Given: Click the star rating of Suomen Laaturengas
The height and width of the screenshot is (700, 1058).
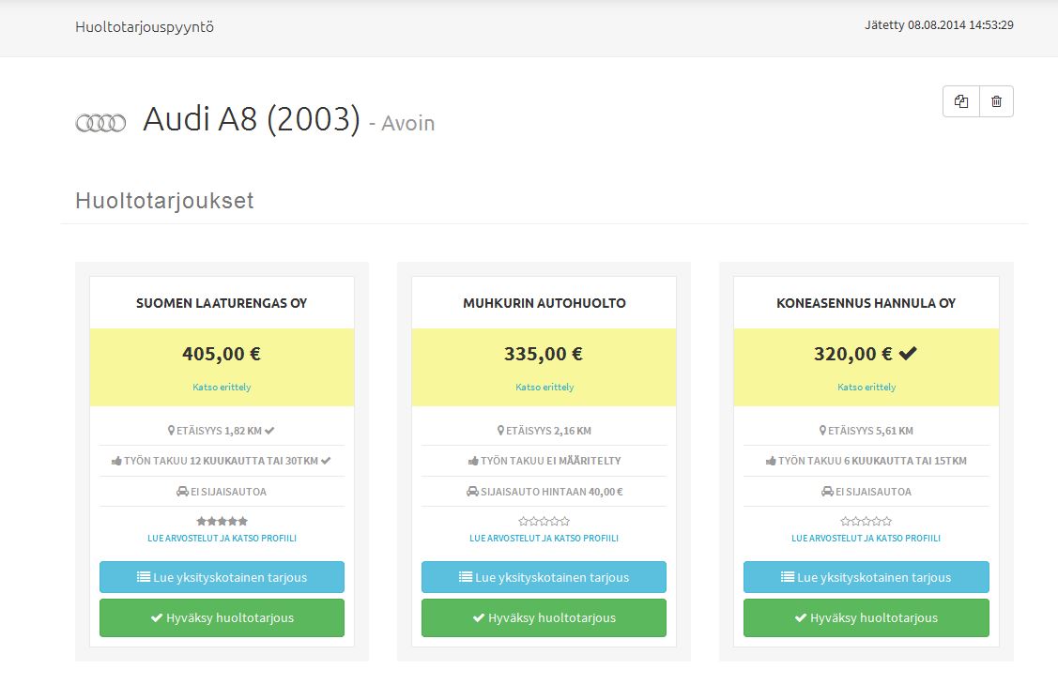Looking at the screenshot, I should point(222,521).
